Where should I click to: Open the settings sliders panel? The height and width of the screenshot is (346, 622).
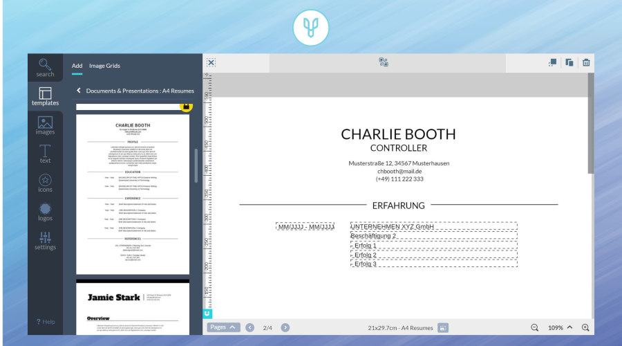(x=45, y=241)
